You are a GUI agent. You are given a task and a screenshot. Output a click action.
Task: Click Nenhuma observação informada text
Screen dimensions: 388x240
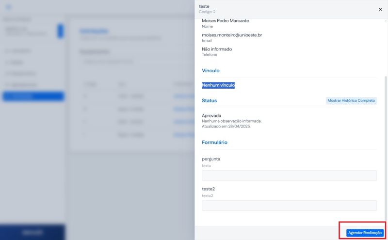point(231,121)
